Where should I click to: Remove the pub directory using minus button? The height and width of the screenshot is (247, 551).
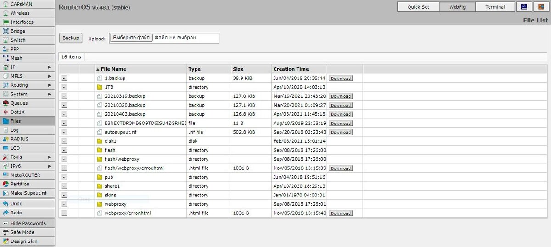[x=64, y=177]
